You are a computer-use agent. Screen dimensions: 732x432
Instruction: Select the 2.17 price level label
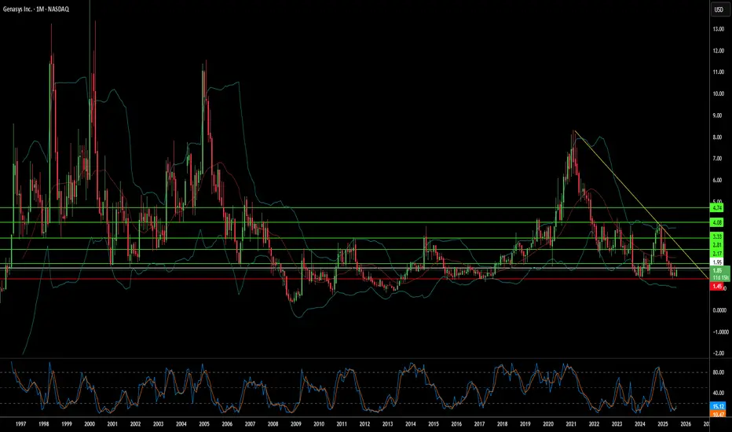coord(717,254)
